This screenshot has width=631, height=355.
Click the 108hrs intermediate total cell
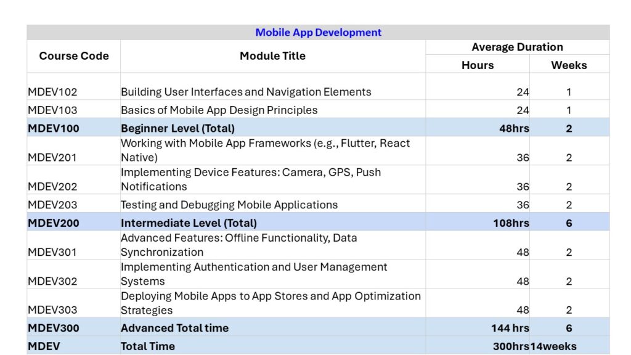510,222
